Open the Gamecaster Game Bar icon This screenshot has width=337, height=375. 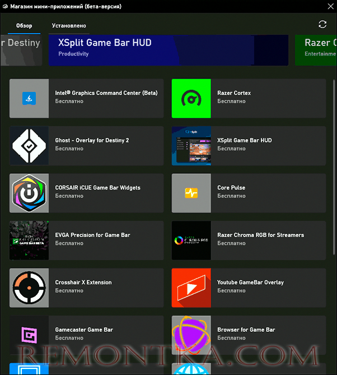tap(29, 335)
